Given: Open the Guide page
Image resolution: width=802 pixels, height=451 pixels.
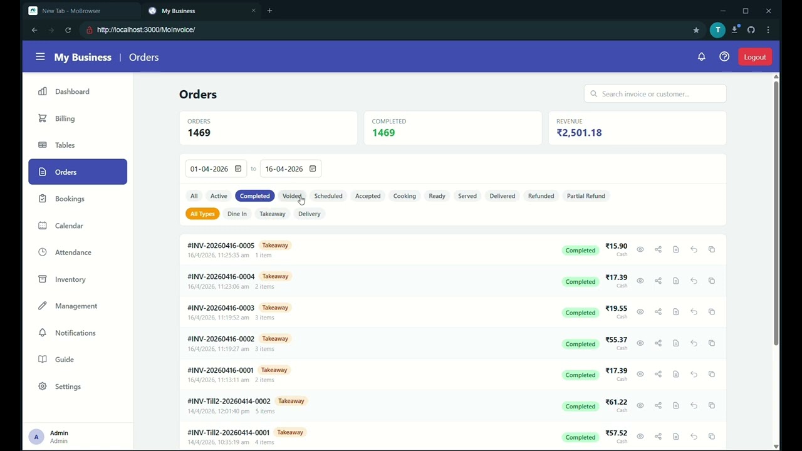Looking at the screenshot, I should [78, 360].
